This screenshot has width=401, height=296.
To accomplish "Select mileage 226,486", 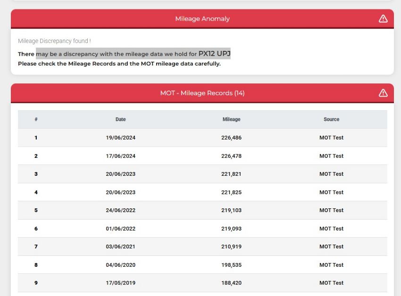I will 232,138.
